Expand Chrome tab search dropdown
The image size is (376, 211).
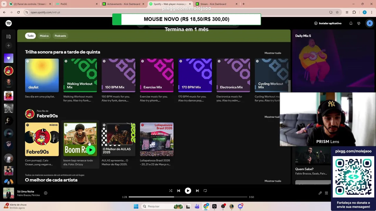tap(4, 4)
